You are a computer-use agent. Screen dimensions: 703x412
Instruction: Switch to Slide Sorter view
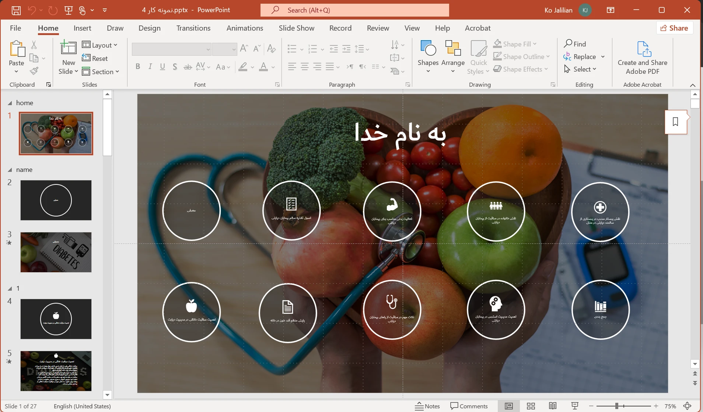pyautogui.click(x=531, y=406)
